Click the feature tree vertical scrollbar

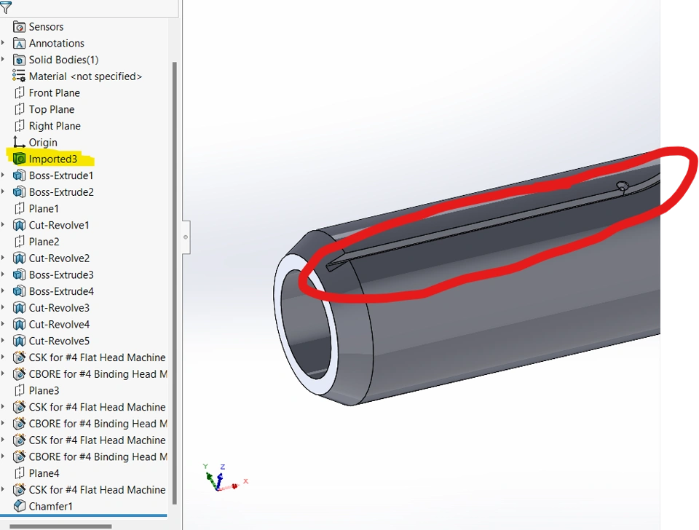(x=174, y=283)
